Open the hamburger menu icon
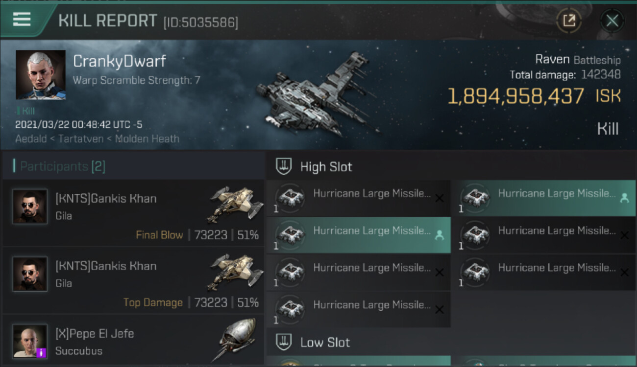The height and width of the screenshot is (367, 637). point(22,20)
